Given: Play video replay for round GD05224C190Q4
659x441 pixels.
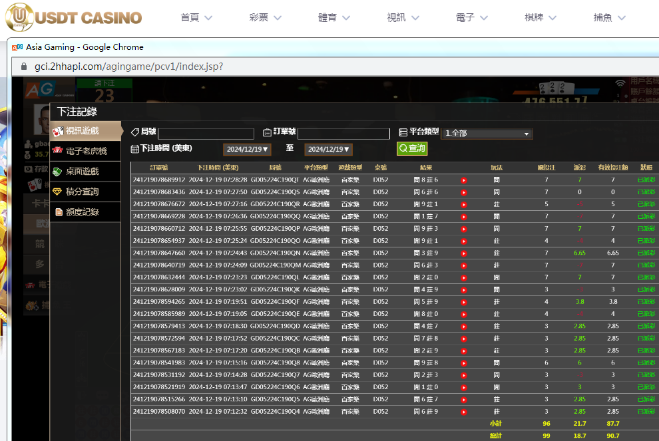Looking at the screenshot, I should (464, 412).
